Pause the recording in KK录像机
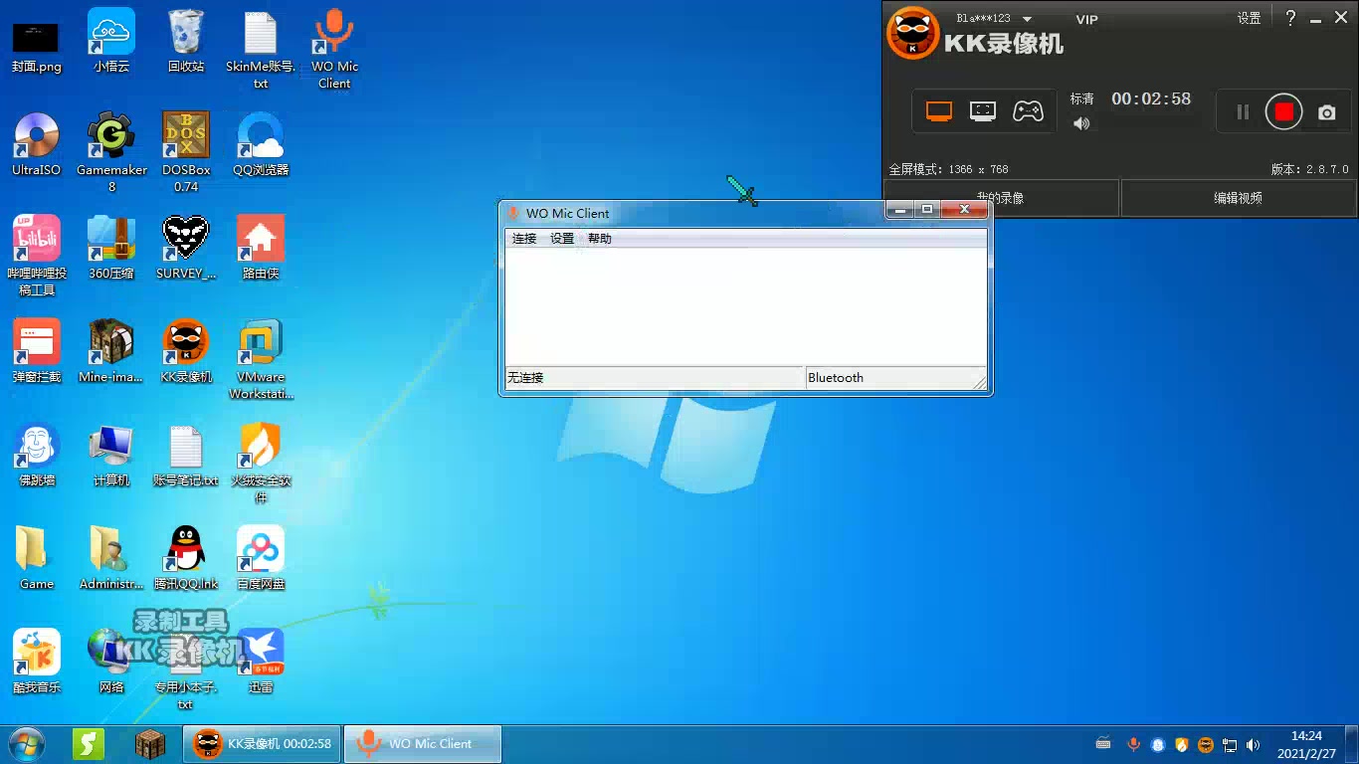 1243,112
